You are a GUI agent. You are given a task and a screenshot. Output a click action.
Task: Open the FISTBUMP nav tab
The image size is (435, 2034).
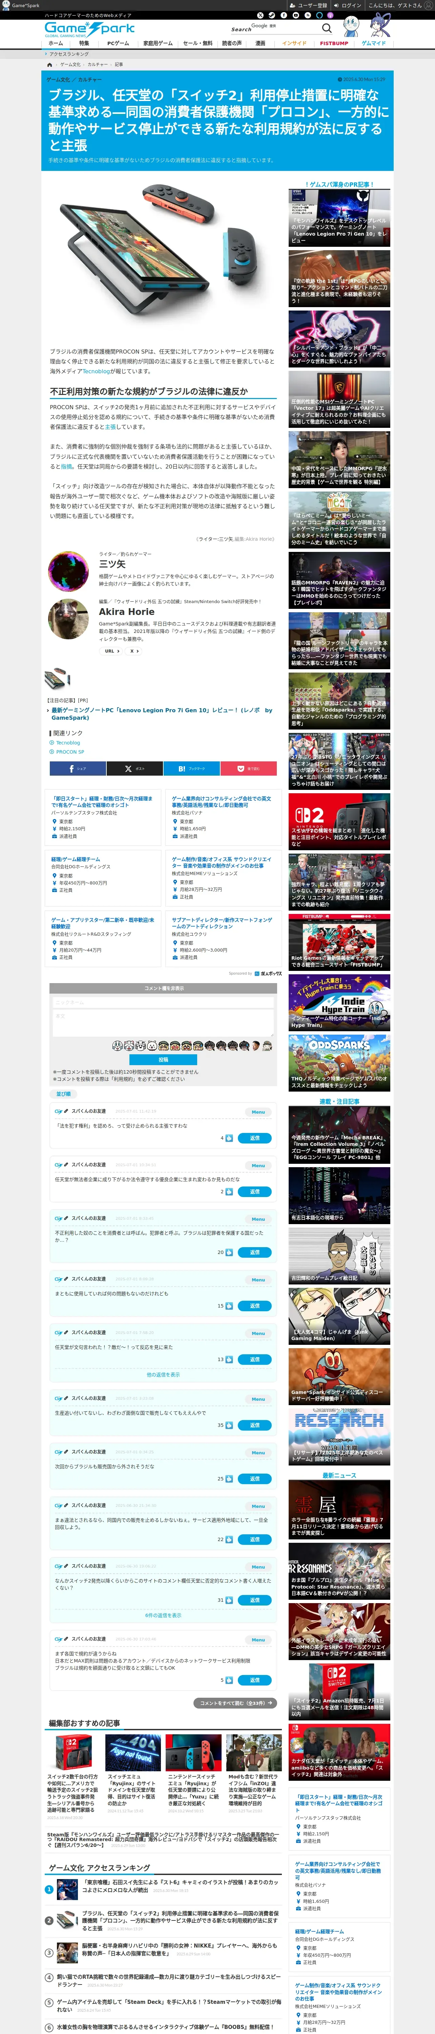click(x=334, y=43)
